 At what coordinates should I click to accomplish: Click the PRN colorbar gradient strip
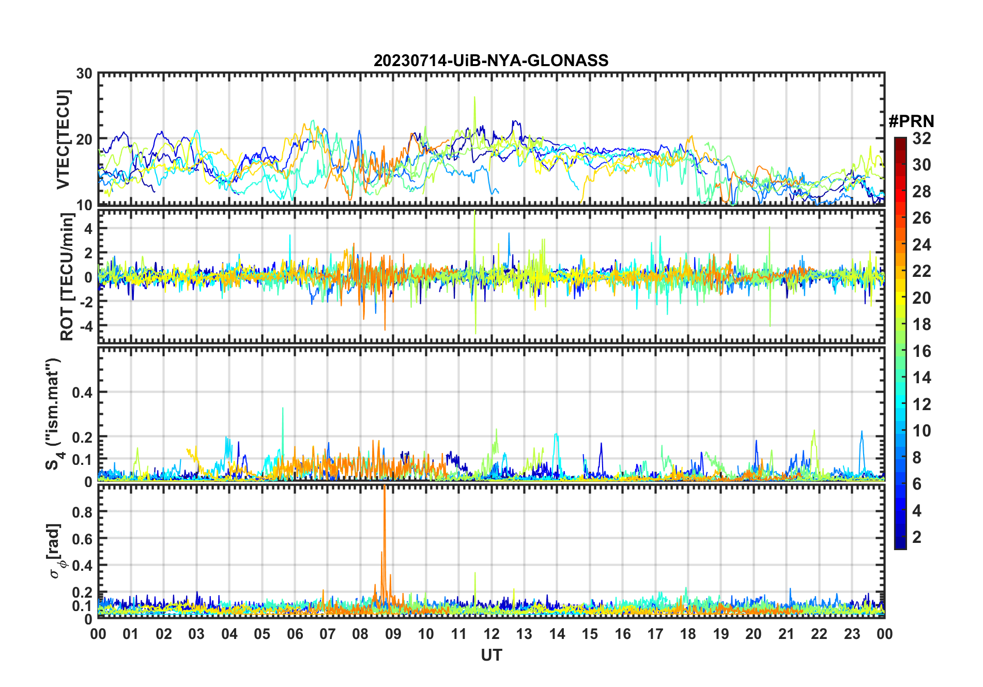[900, 343]
